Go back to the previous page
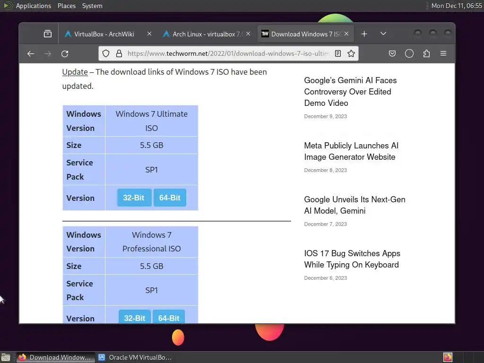This screenshot has height=363, width=484. (31, 54)
